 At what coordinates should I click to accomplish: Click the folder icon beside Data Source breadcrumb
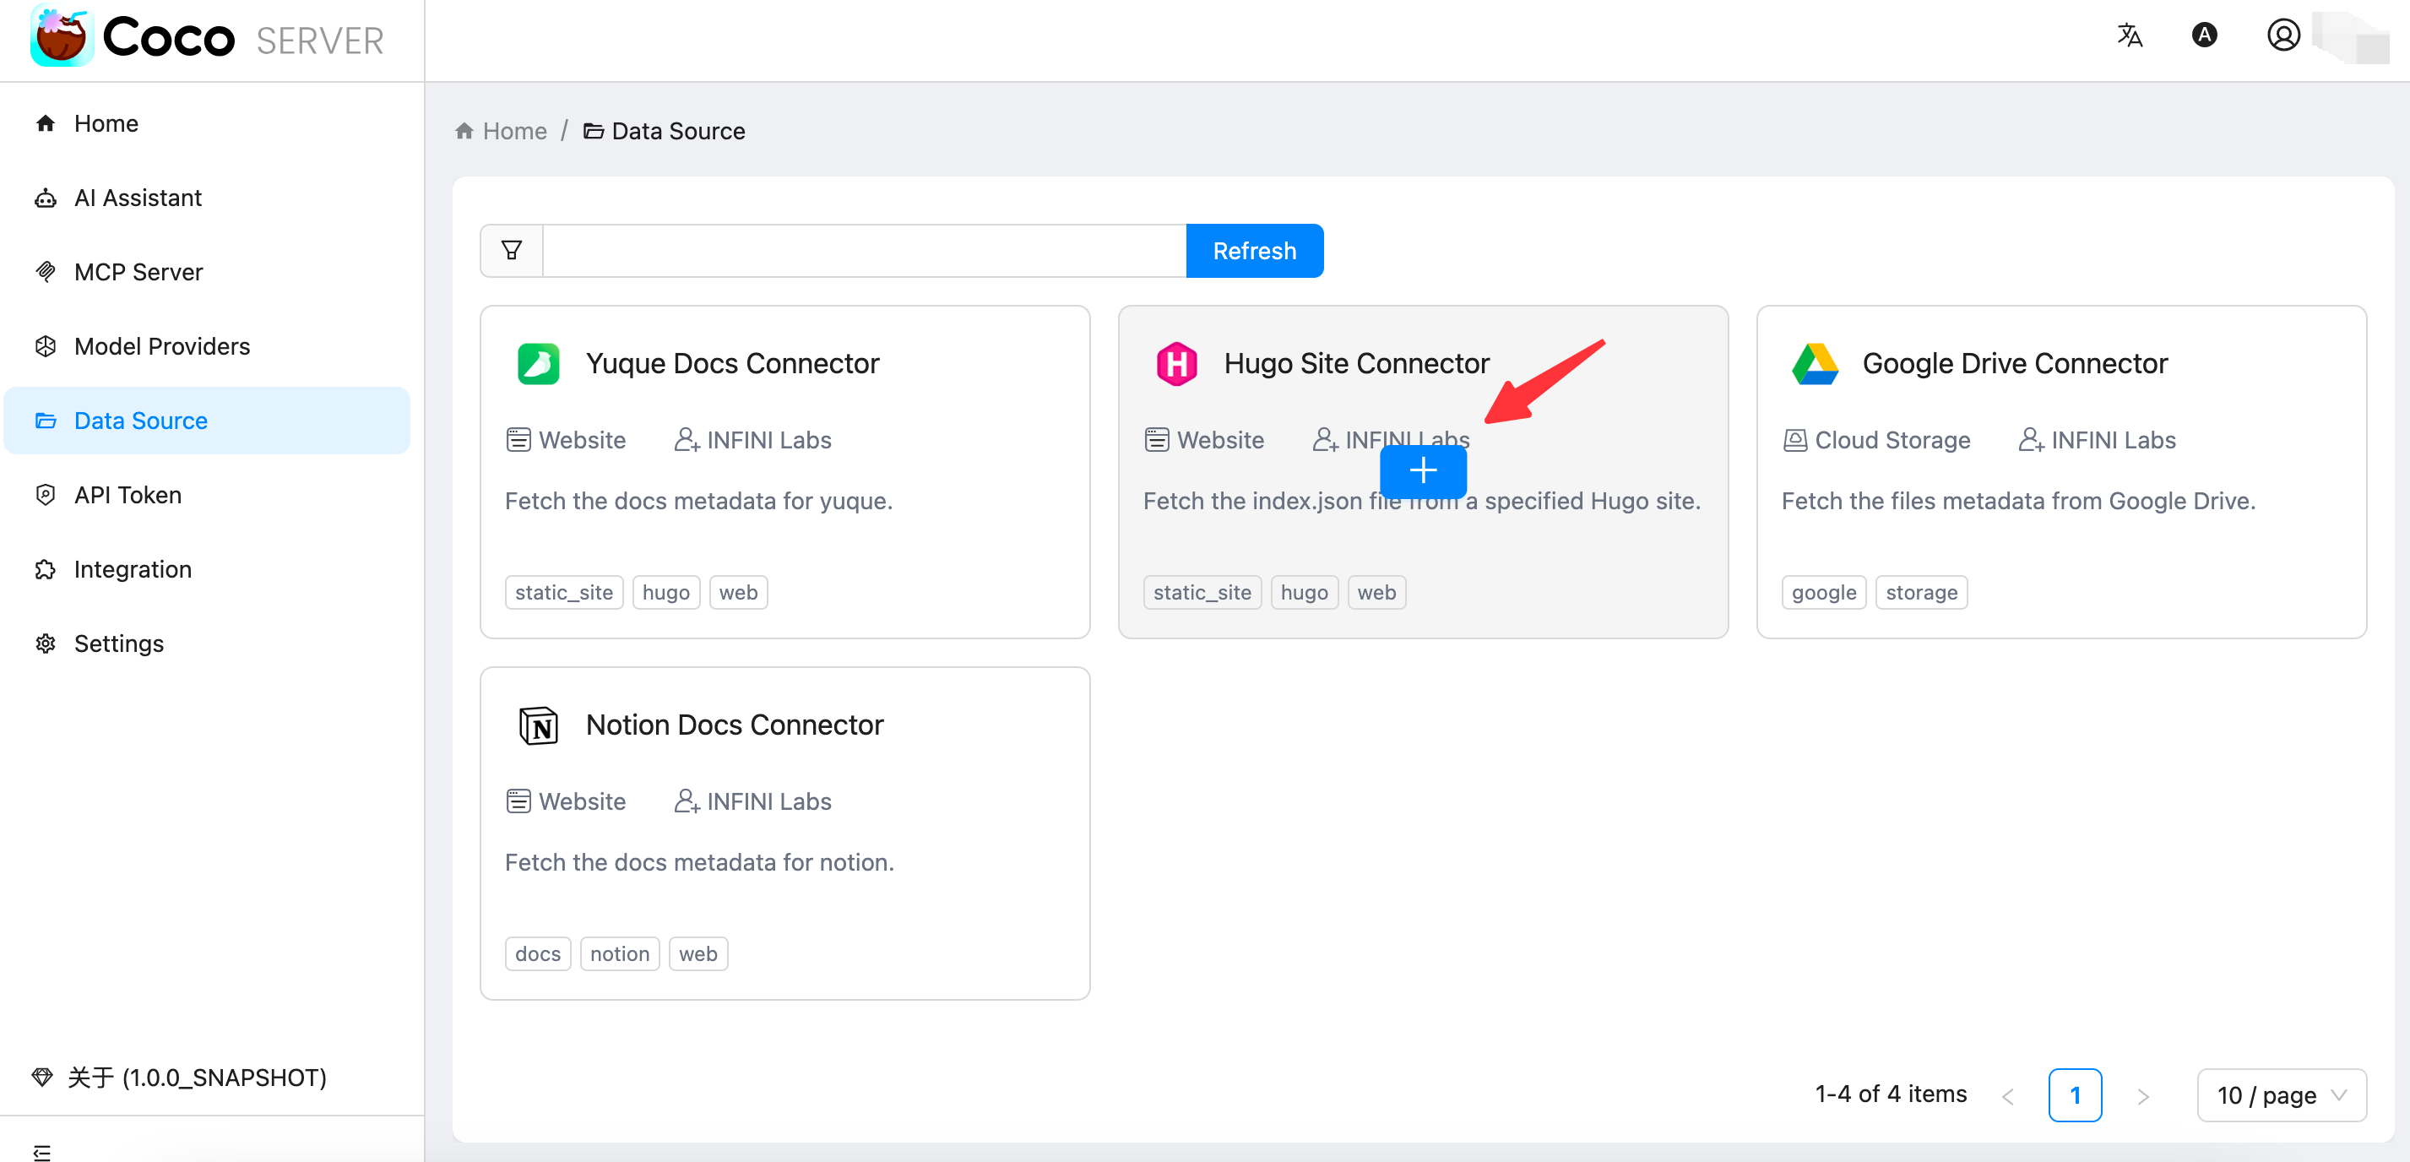click(x=593, y=131)
